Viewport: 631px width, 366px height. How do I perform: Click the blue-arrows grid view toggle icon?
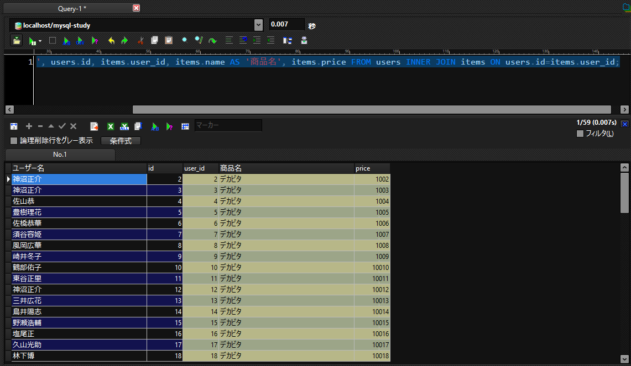pos(185,126)
